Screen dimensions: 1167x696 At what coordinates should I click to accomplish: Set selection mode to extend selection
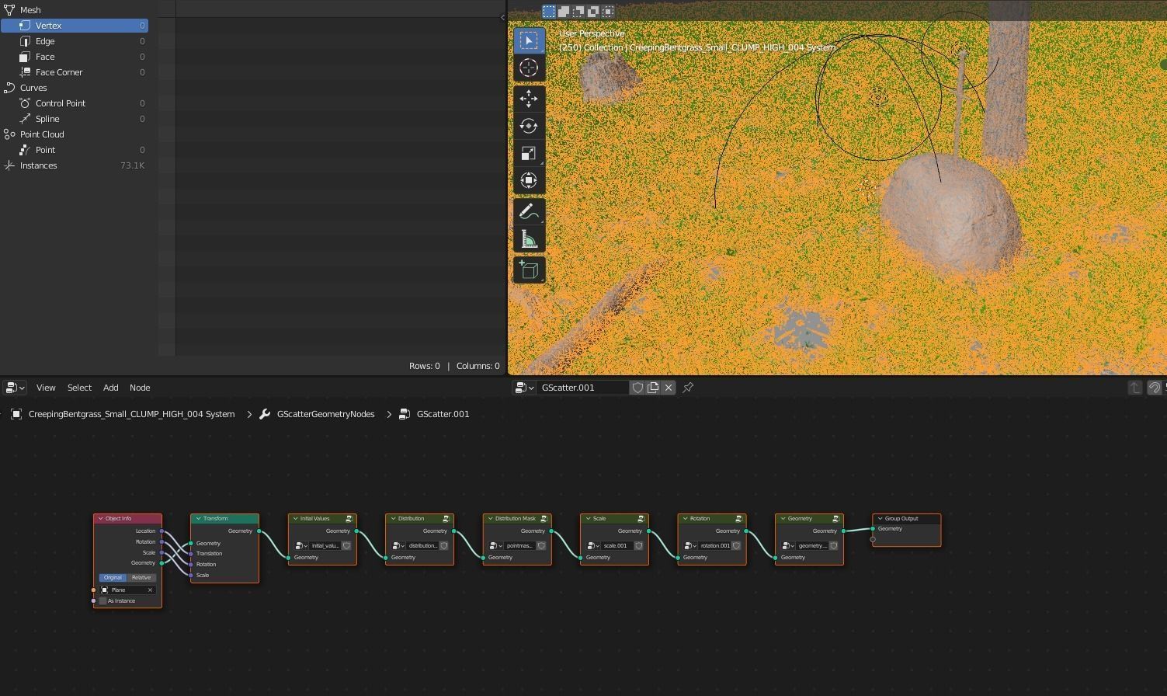pos(564,11)
